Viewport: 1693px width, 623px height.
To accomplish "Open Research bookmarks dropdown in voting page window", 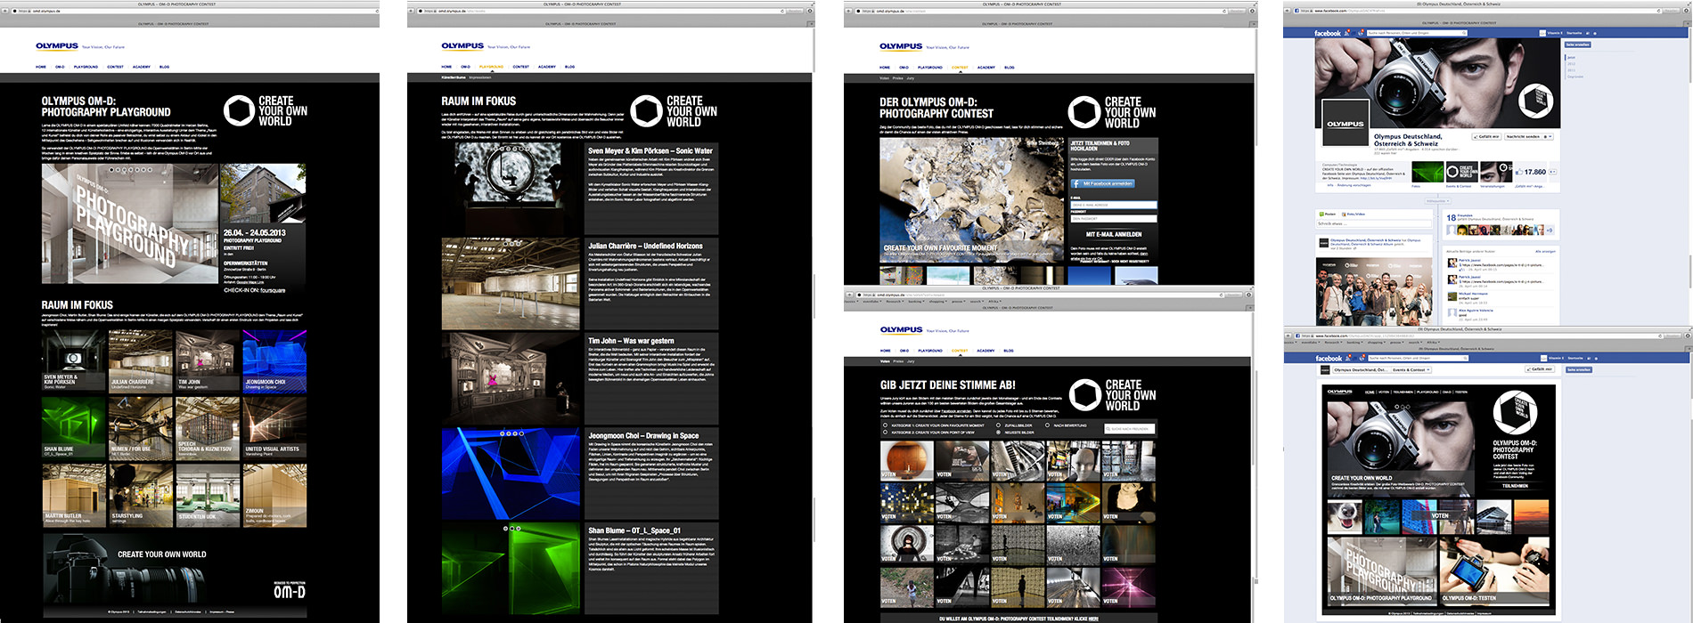I will pyautogui.click(x=894, y=302).
